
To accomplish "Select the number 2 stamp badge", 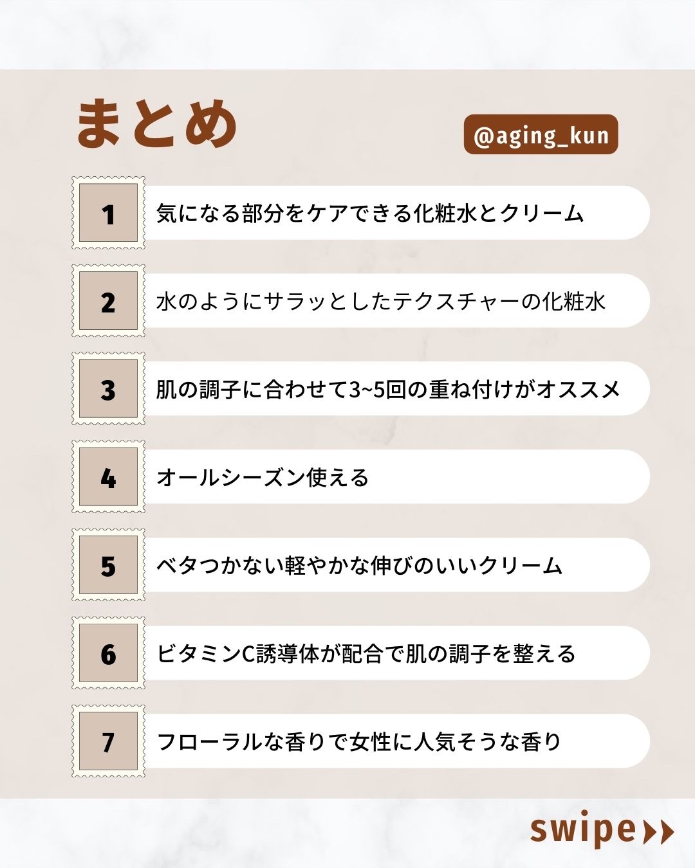I will click(108, 302).
